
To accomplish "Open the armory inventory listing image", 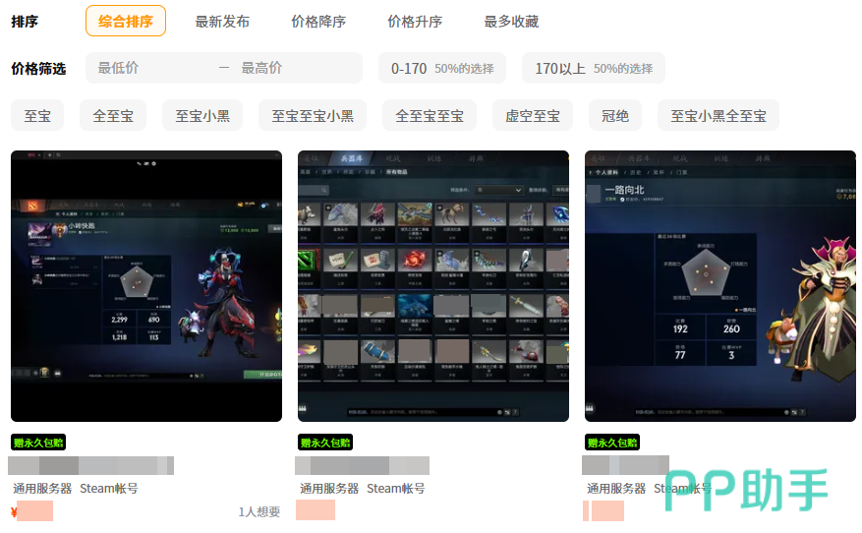I will [433, 286].
